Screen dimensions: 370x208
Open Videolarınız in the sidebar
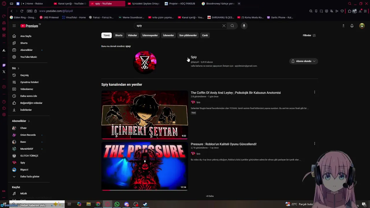pyautogui.click(x=27, y=89)
